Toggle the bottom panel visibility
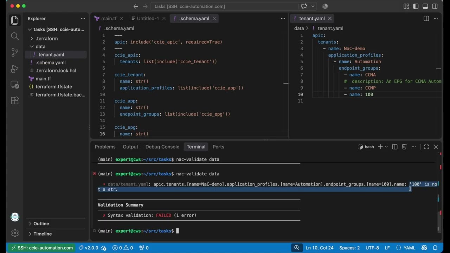This screenshot has height=253, width=450. pyautogui.click(x=425, y=6)
